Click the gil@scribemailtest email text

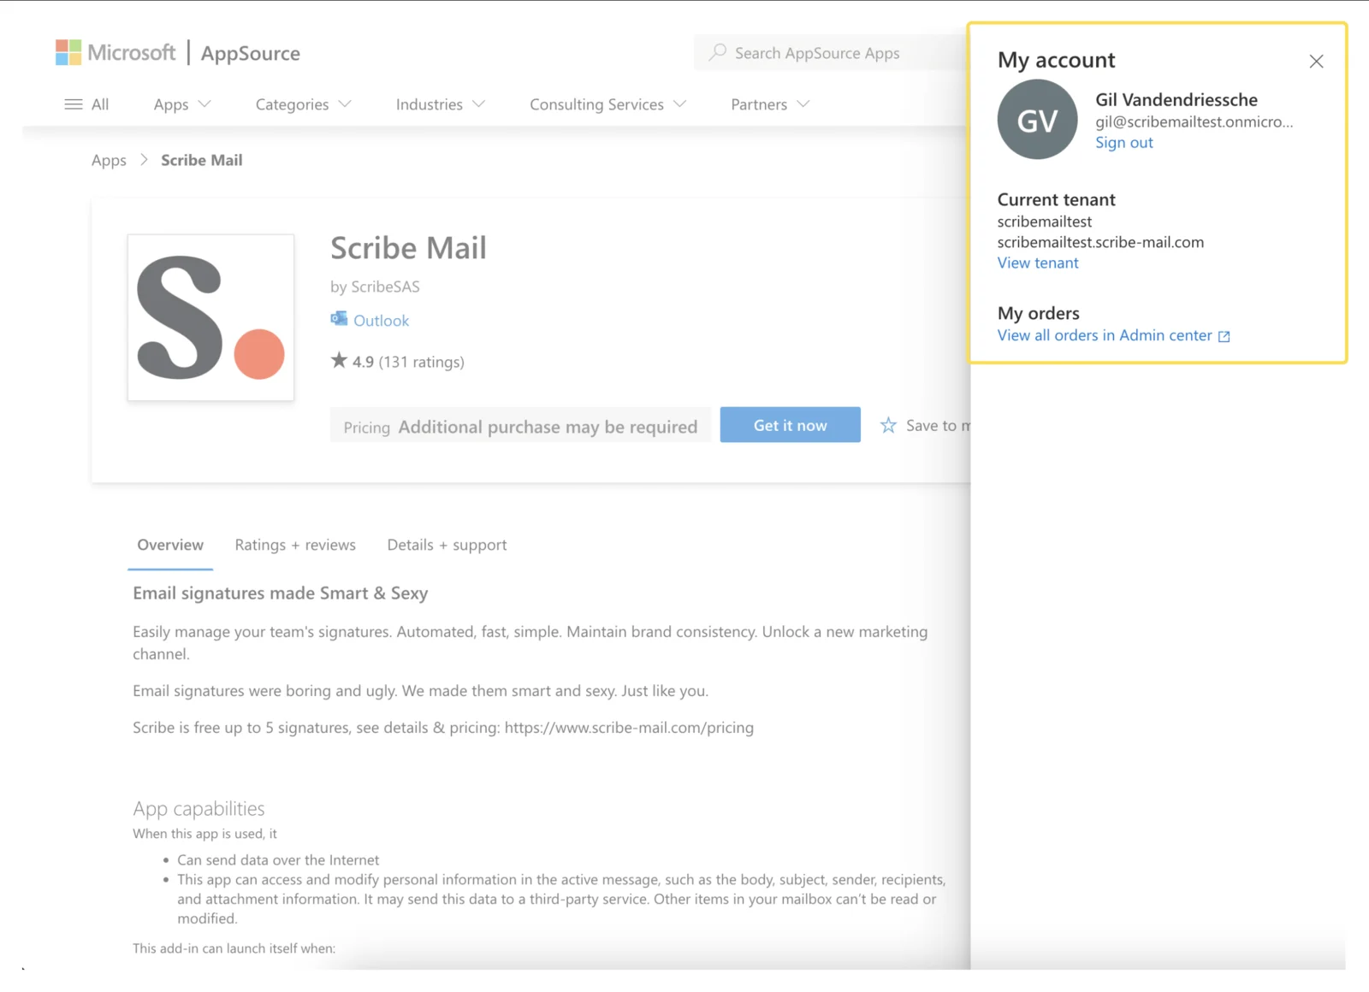[1194, 121]
